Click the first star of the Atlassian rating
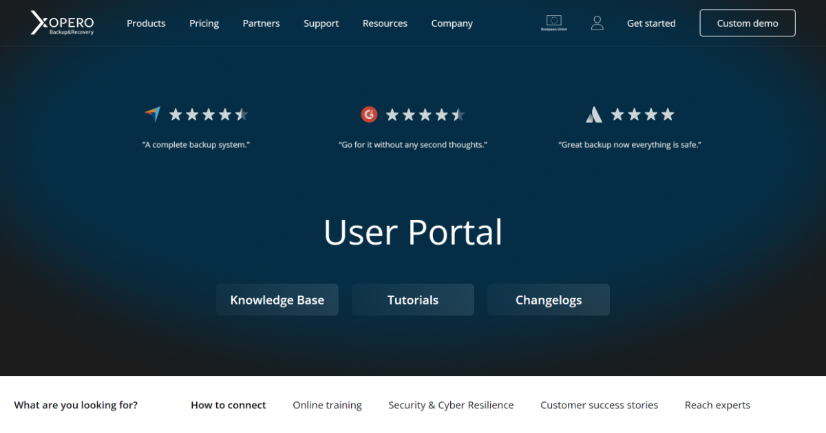 click(x=619, y=114)
